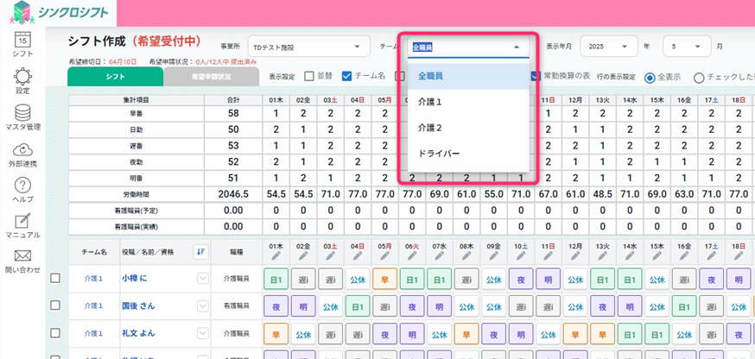Edit day 08木 with pencil icon
This screenshot has height=359, width=755.
(466, 255)
